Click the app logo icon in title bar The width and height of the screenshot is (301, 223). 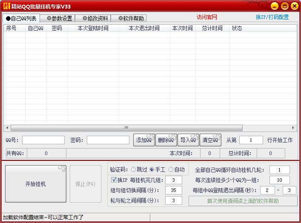(x=6, y=6)
